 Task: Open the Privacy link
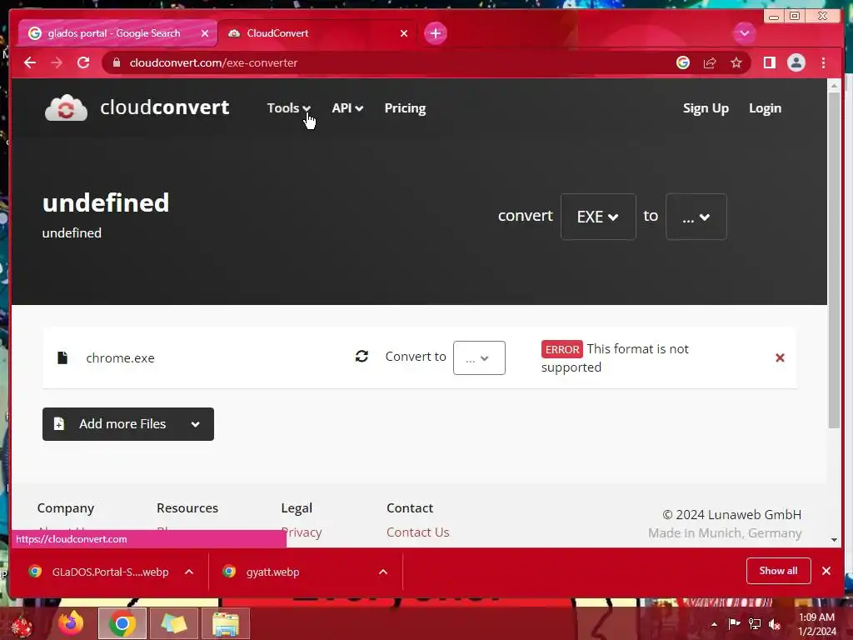(302, 532)
